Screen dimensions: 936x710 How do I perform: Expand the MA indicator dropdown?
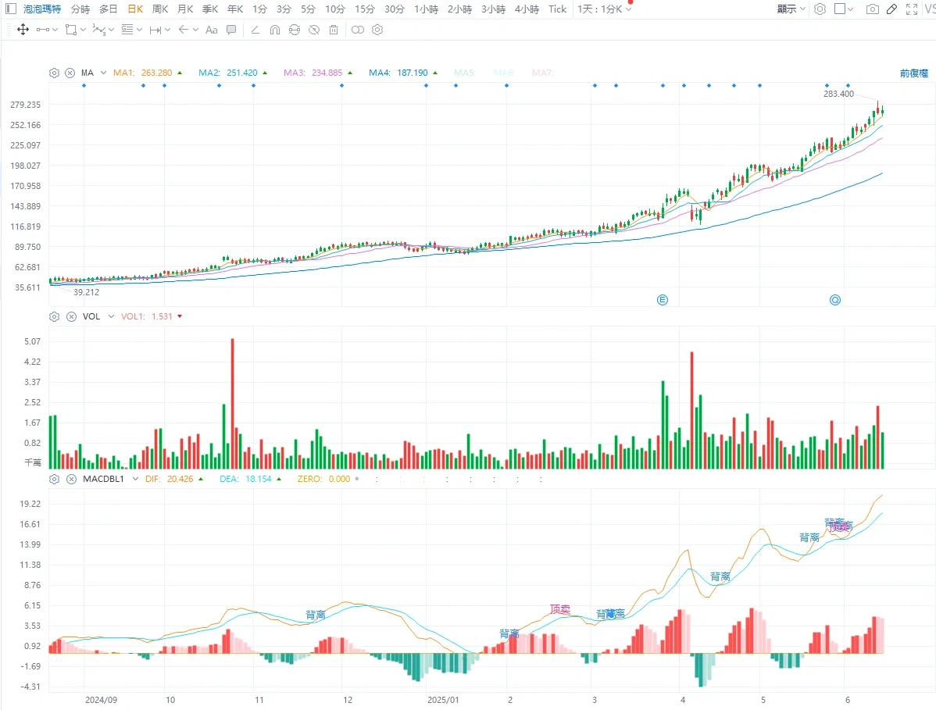click(x=103, y=73)
